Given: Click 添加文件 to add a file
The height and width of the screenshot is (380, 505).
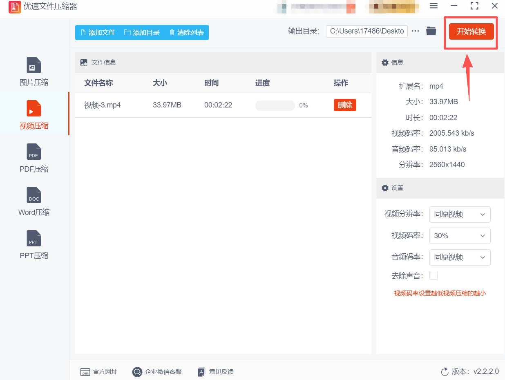Looking at the screenshot, I should pyautogui.click(x=98, y=33).
